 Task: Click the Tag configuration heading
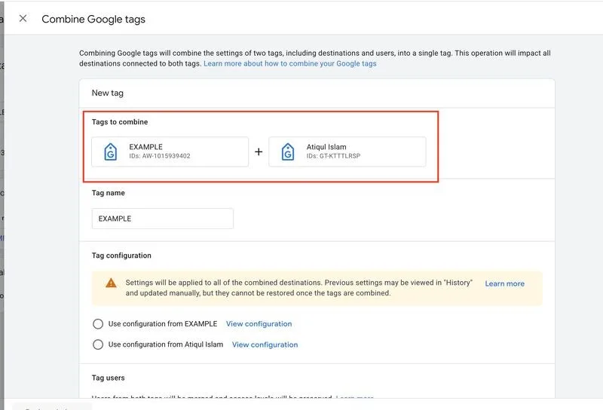[x=121, y=255]
